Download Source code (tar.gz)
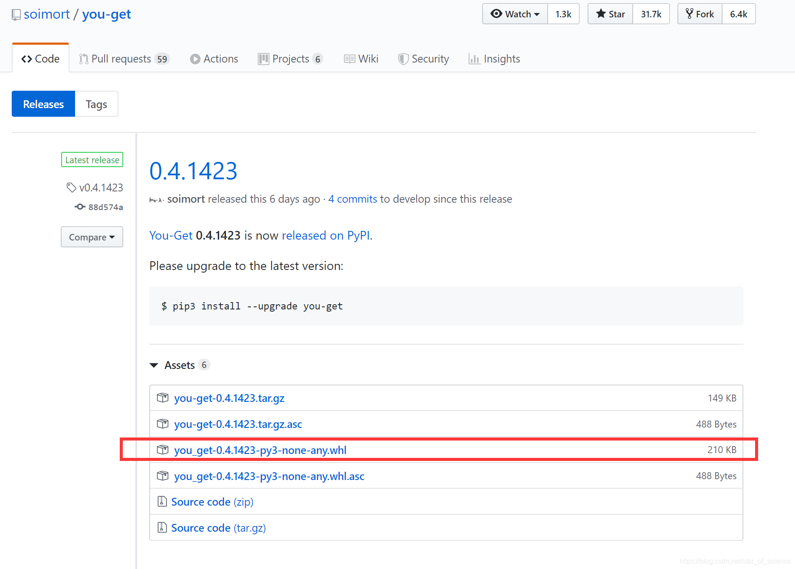Viewport: 795px width, 569px height. pos(218,528)
